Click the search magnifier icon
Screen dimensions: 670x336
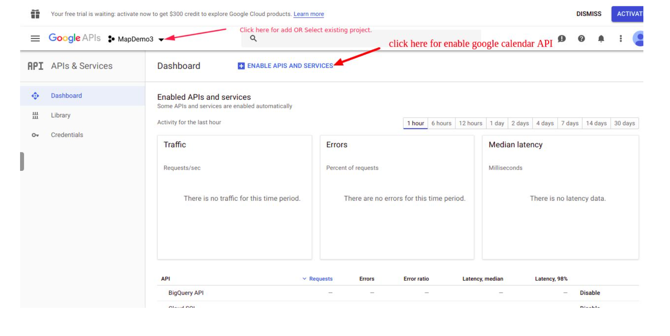254,38
